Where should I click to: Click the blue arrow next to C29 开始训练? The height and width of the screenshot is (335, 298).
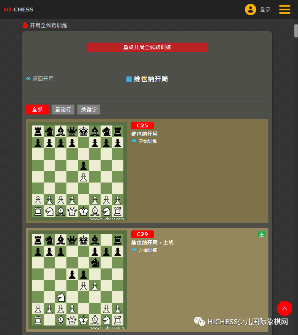(x=134, y=249)
